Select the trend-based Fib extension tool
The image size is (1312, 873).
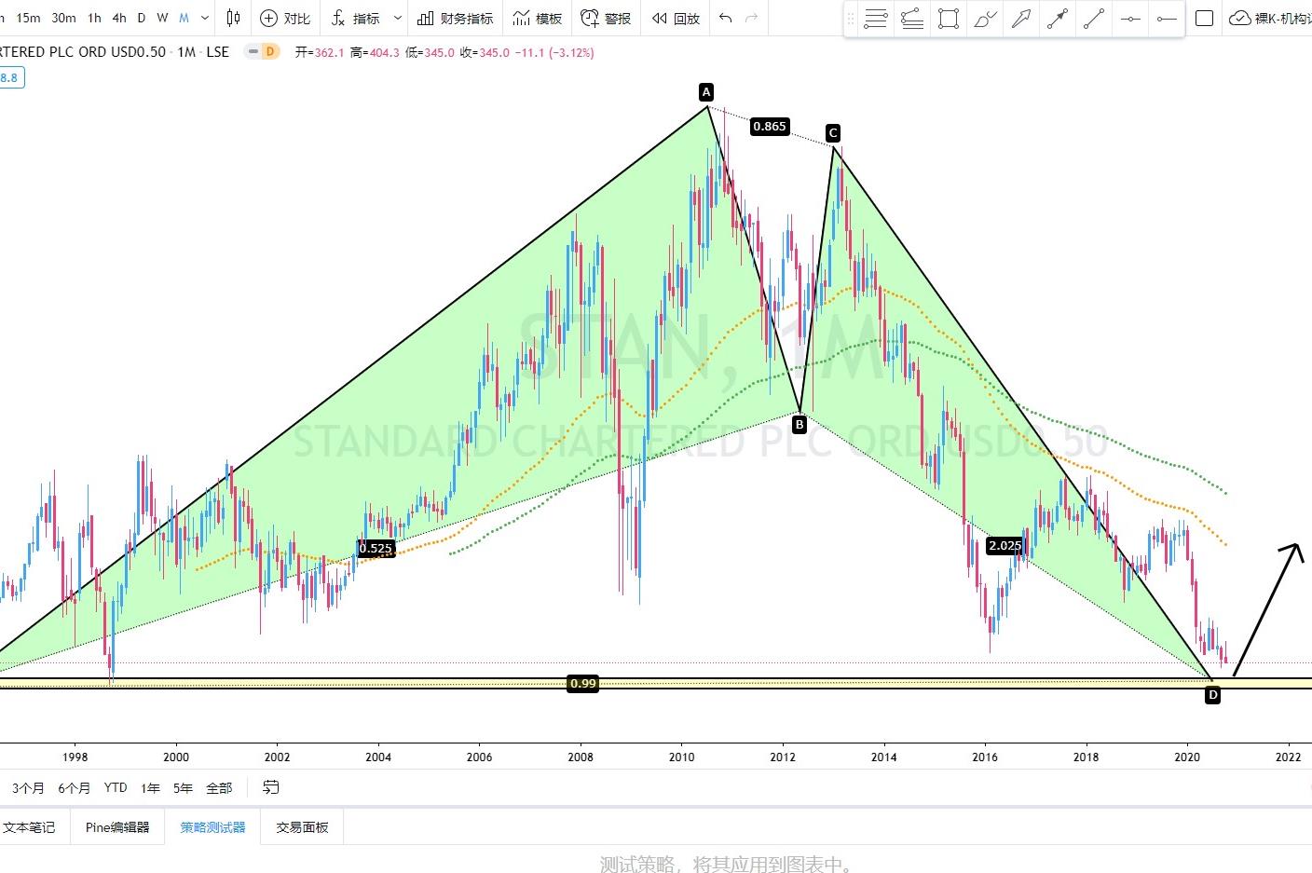(x=912, y=19)
